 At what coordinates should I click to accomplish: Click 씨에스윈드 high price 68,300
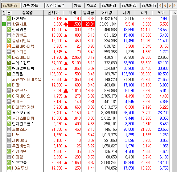point(146,63)
